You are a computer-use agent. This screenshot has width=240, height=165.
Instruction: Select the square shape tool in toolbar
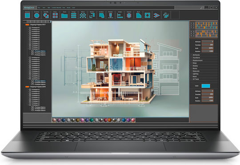[x=28, y=16]
